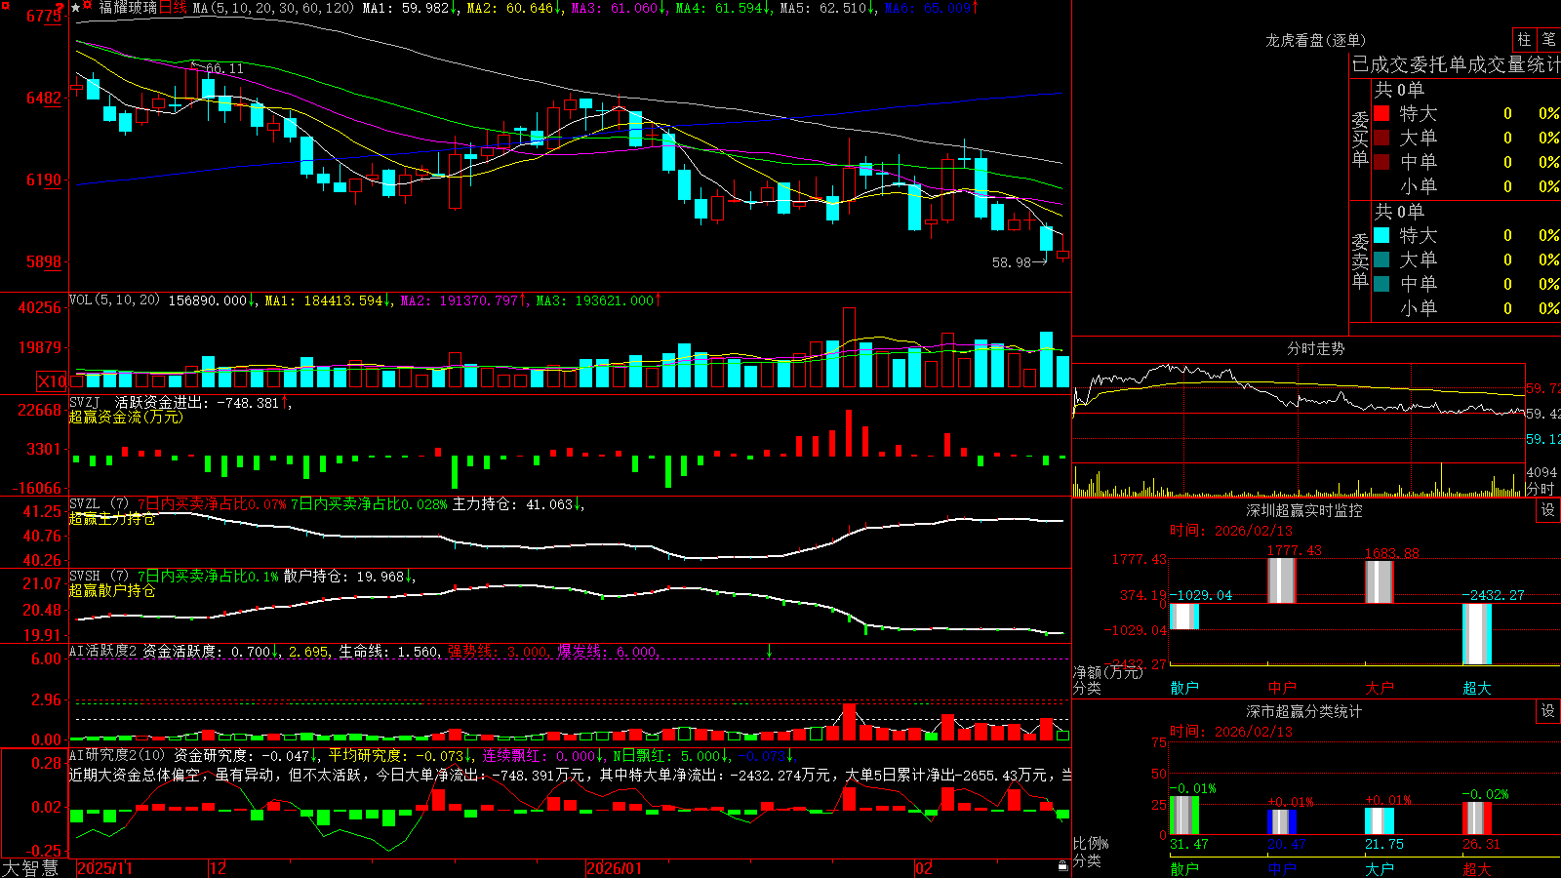Click red 特大 buy-order color swatch
This screenshot has width=1561, height=878.
click(1381, 113)
